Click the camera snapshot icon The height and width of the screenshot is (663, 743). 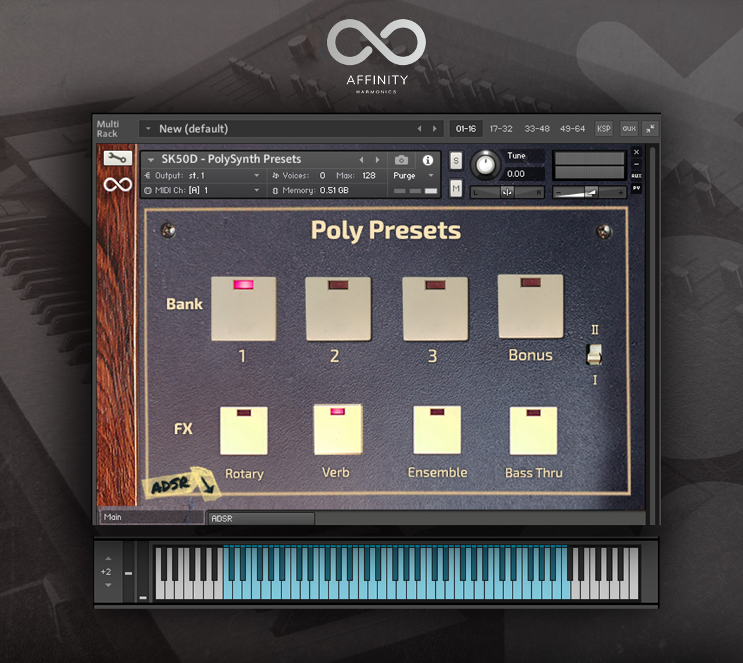401,160
